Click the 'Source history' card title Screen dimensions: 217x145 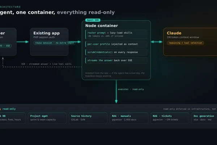[81, 116]
